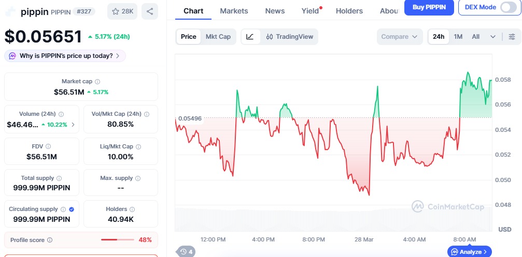
Task: Choose the 24h time range
Action: tap(439, 37)
